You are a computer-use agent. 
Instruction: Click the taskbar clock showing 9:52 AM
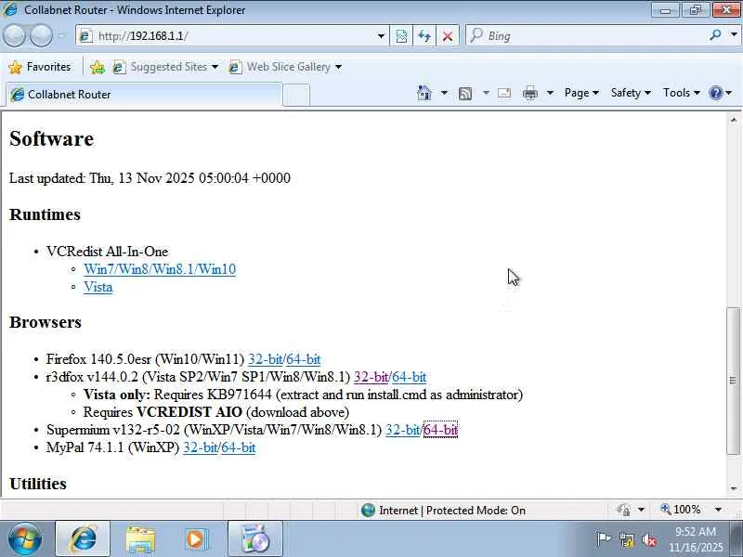pyautogui.click(x=696, y=539)
